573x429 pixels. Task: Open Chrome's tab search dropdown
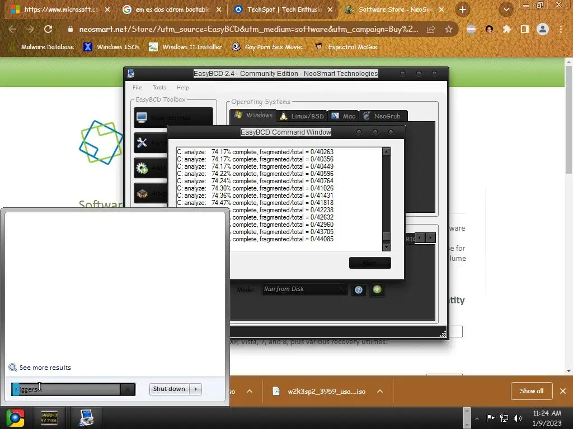(x=506, y=9)
